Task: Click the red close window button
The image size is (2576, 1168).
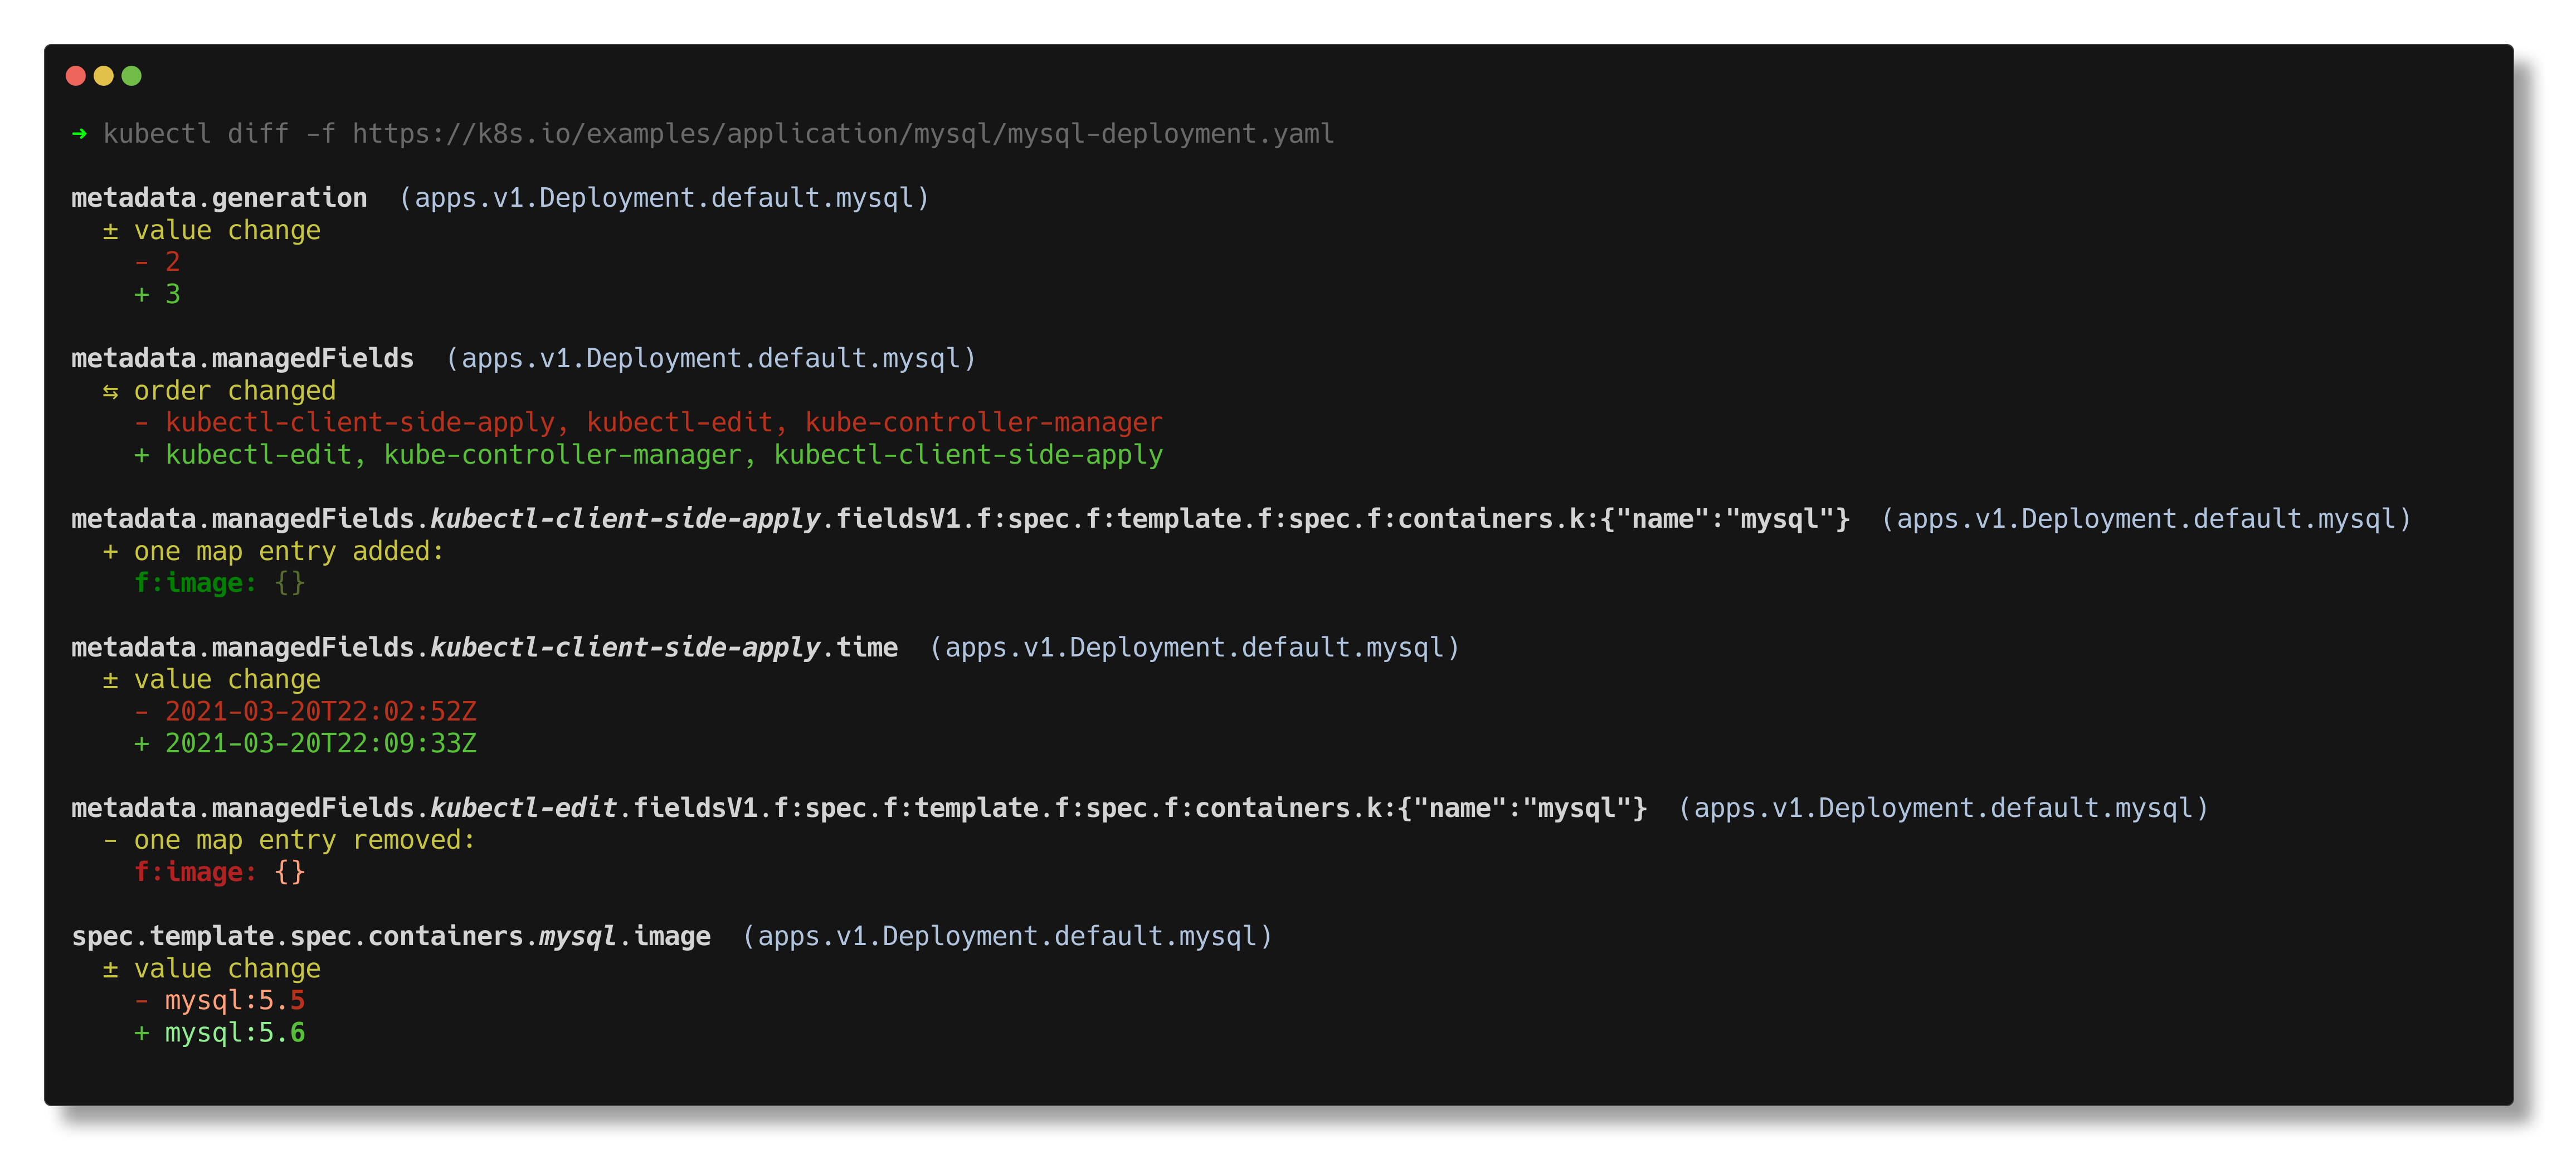Action: click(75, 76)
